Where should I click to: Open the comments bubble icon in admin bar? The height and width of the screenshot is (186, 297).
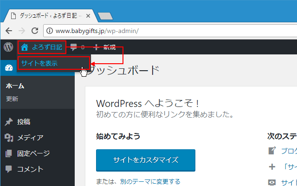pyautogui.click(x=74, y=47)
